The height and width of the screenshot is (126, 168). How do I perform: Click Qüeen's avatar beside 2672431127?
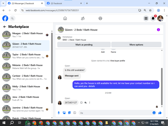pyautogui.click(x=60, y=103)
